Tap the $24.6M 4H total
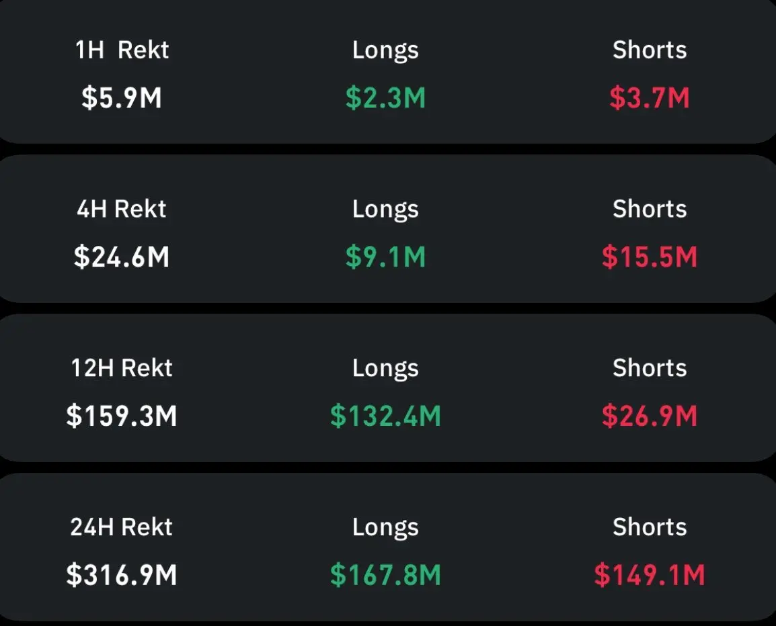The image size is (776, 626). 122,257
